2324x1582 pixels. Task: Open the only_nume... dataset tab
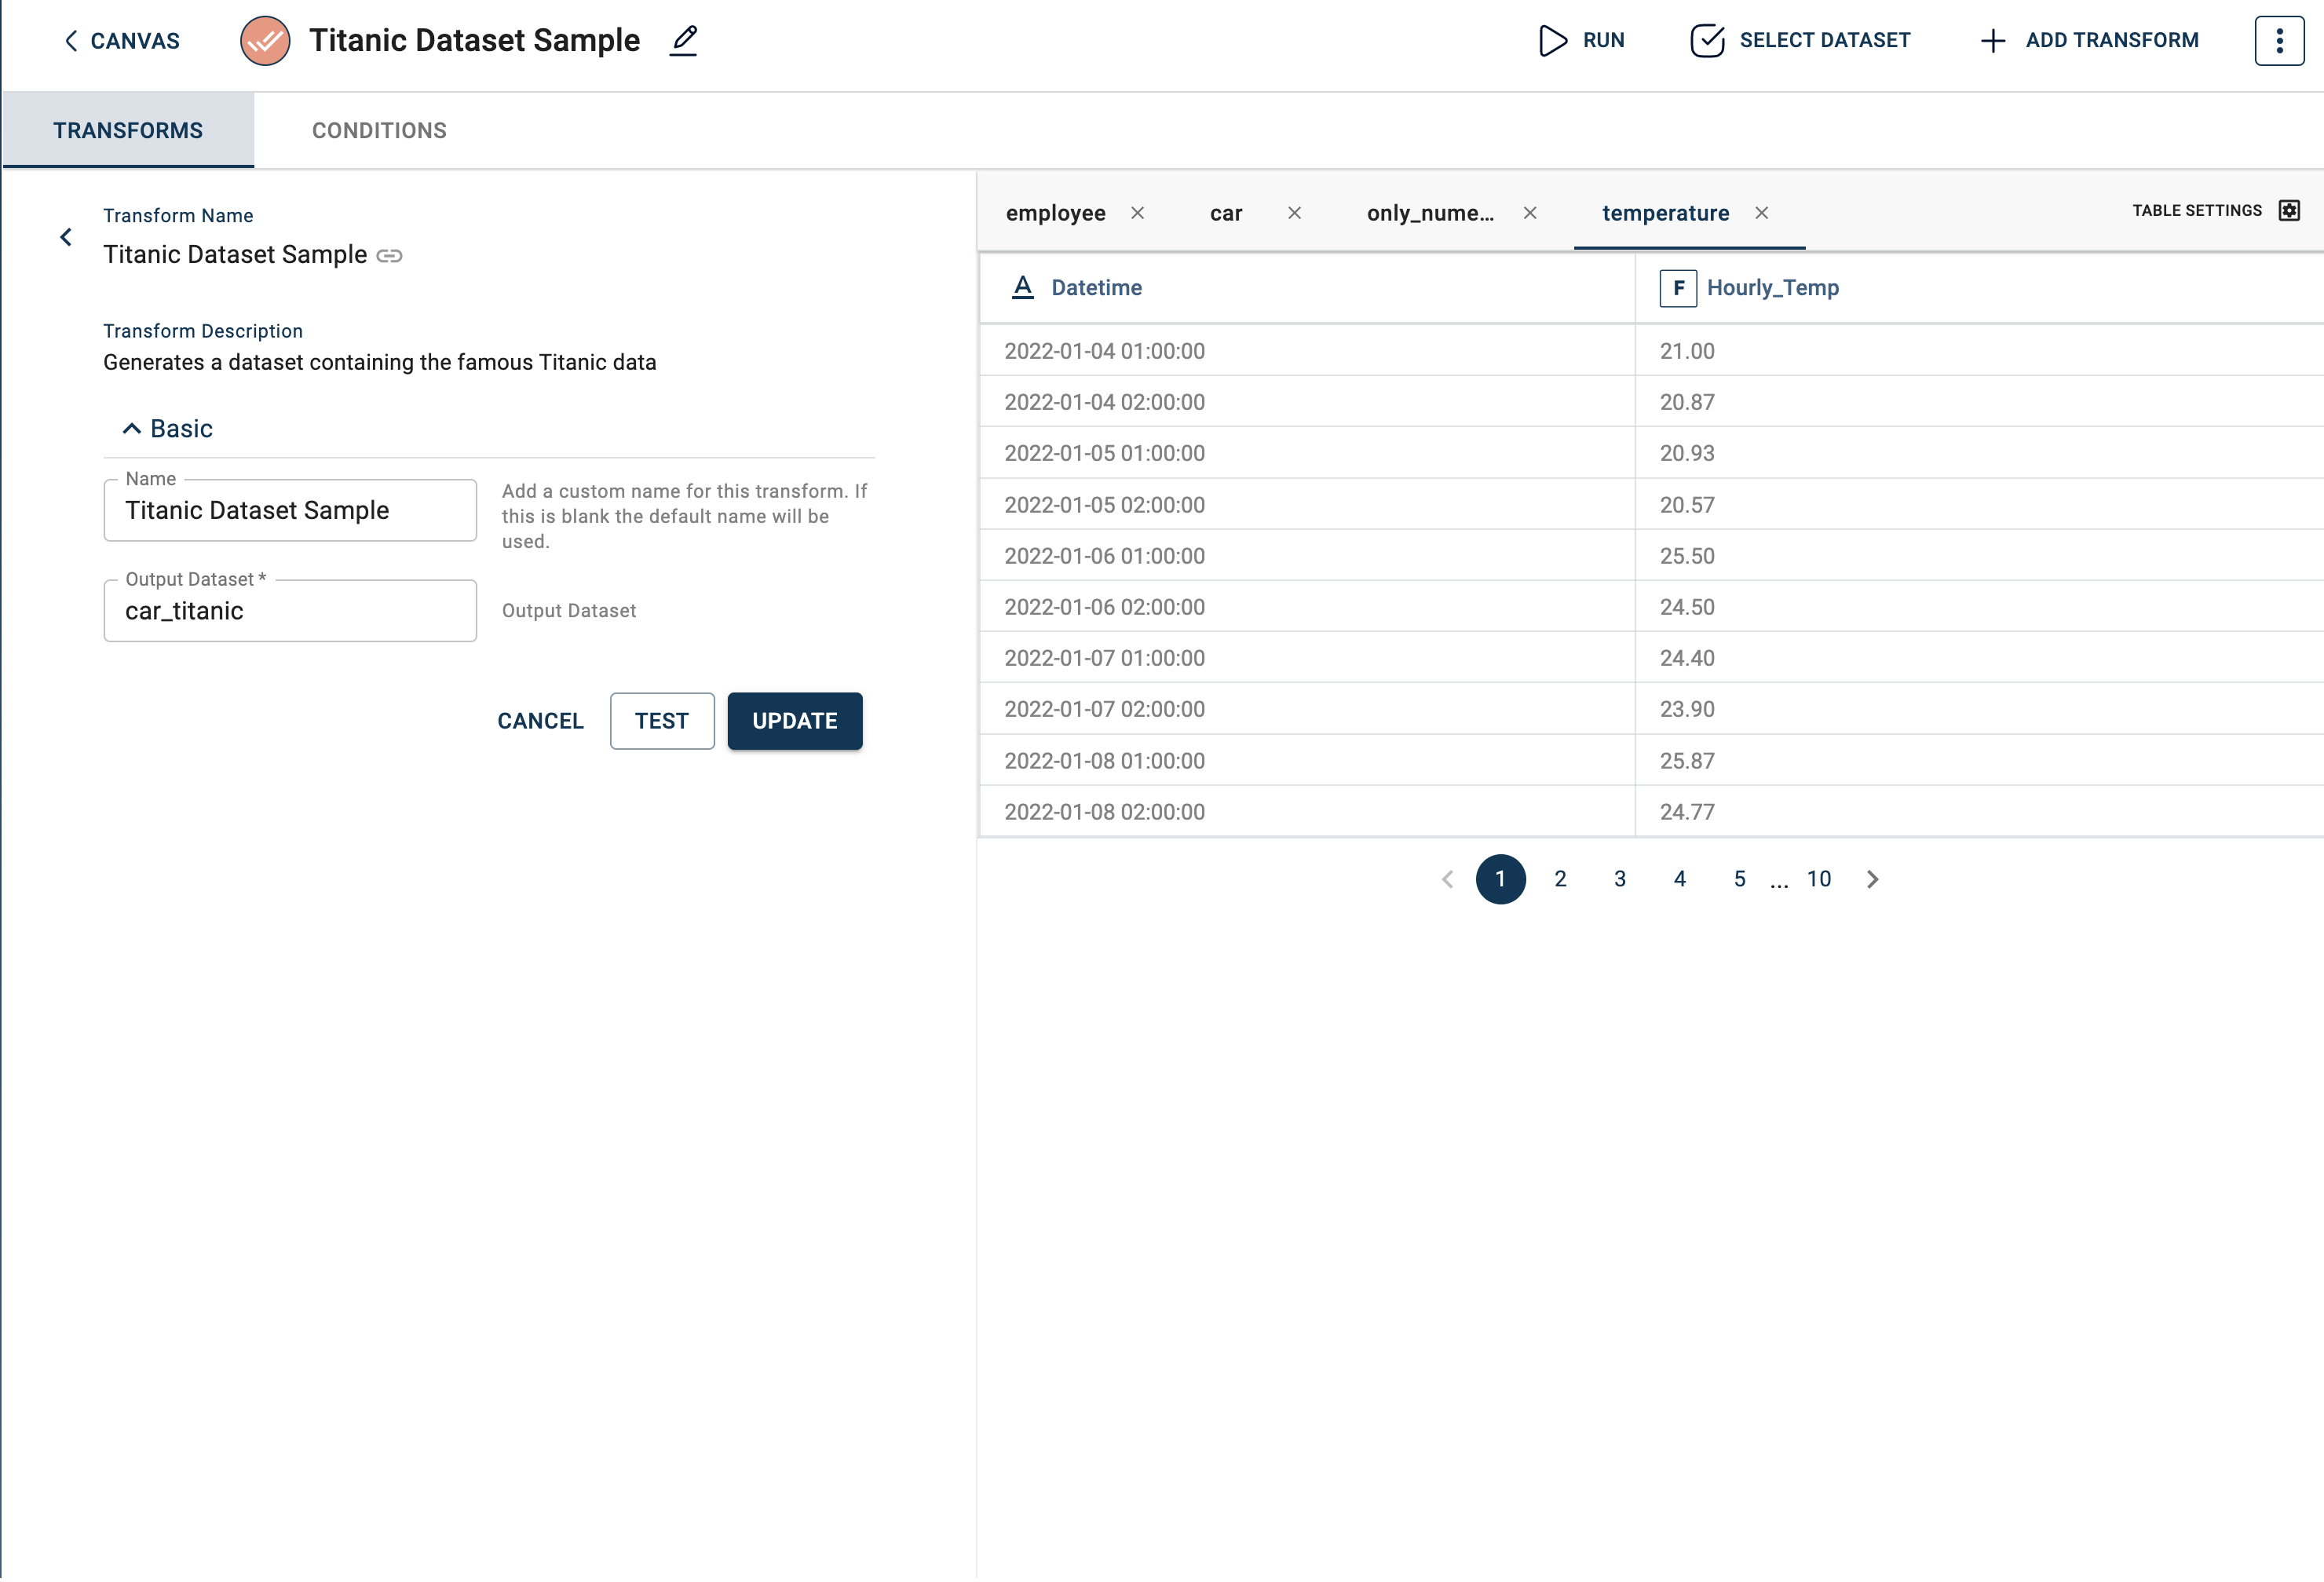[1430, 213]
